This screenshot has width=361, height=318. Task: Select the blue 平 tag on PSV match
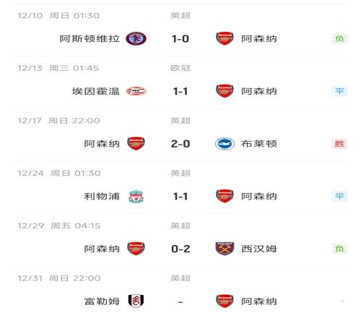coord(339,91)
